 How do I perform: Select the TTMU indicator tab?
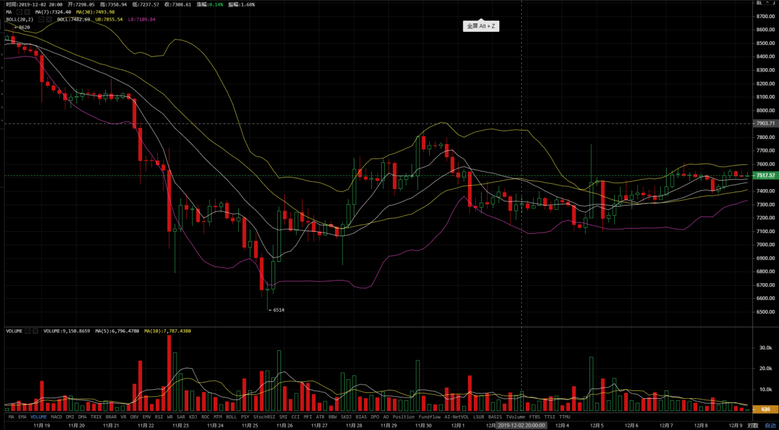pos(565,416)
